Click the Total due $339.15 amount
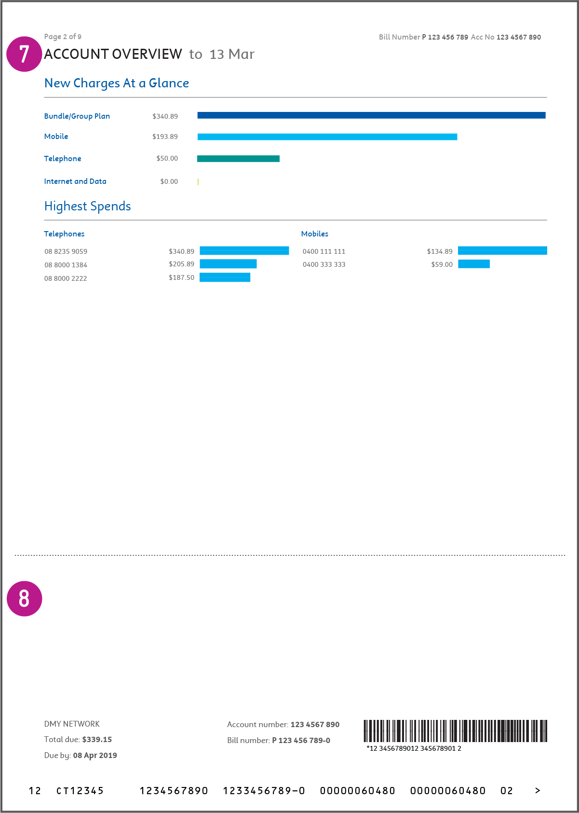Screen dimensions: 579x813 97,739
